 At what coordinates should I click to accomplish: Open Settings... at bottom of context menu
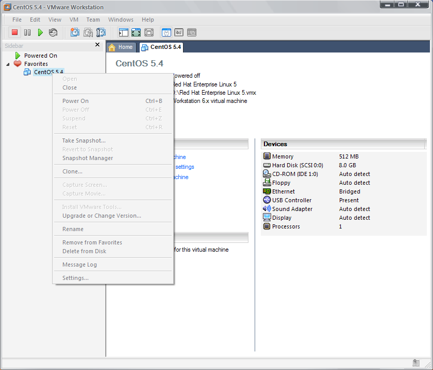tap(75, 278)
